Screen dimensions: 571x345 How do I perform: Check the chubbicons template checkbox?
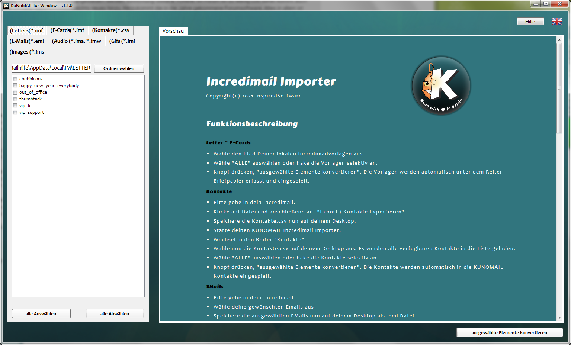pyautogui.click(x=15, y=79)
